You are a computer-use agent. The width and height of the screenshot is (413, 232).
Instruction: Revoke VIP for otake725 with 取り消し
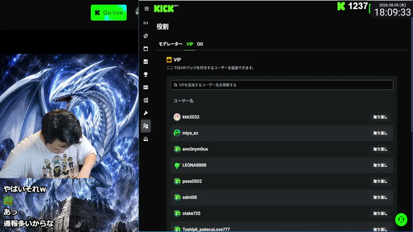pos(380,214)
